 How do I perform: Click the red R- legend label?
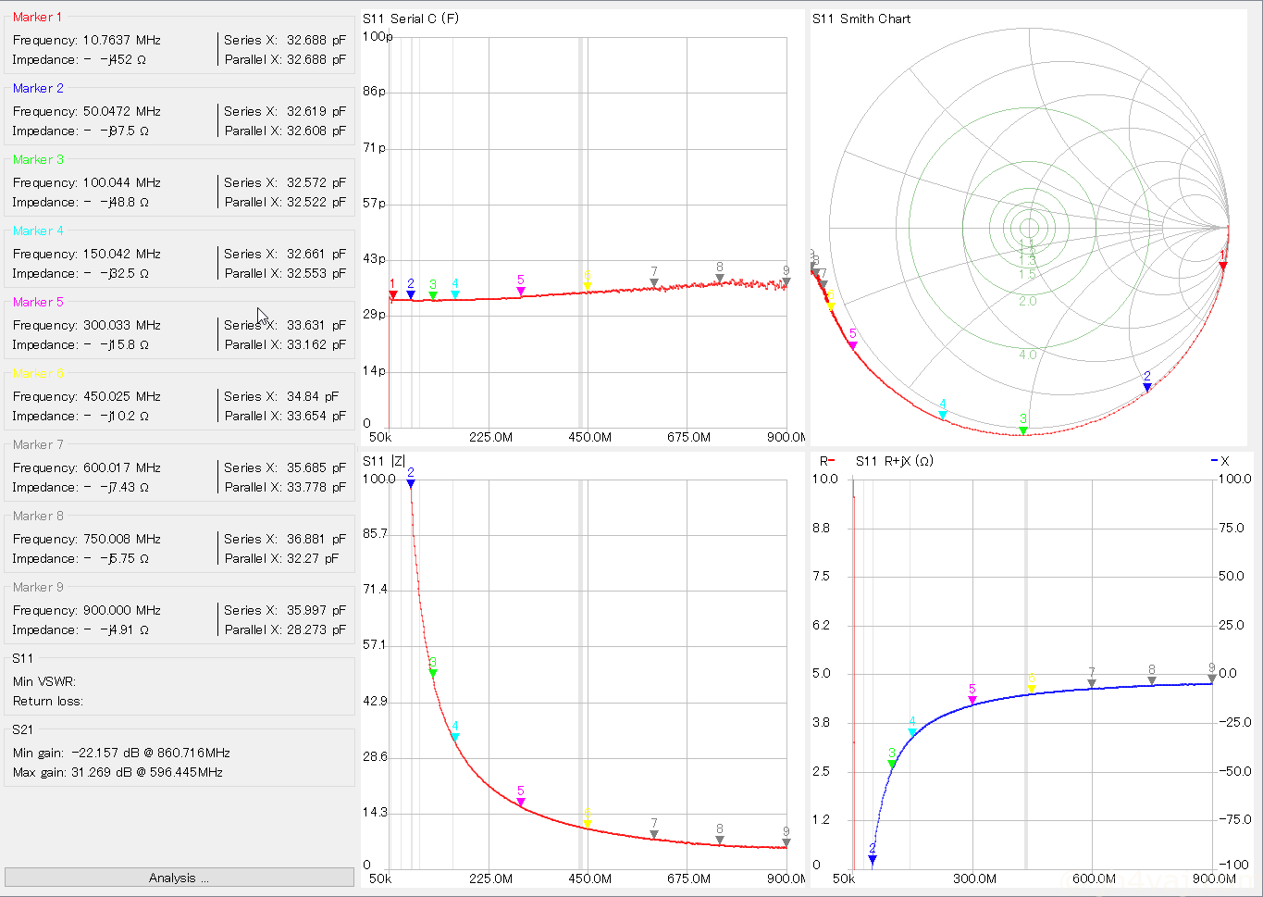point(827,461)
